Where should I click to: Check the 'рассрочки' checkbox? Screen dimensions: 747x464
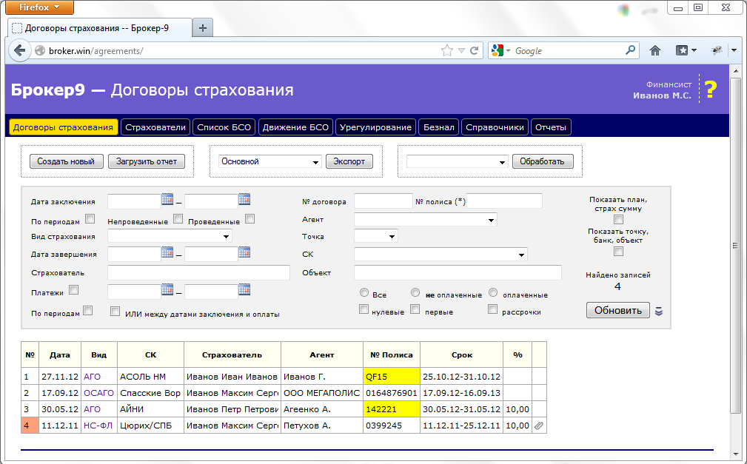(492, 309)
